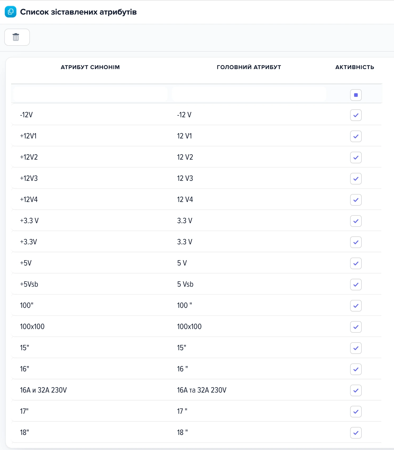Sort by Головний атрибут column header

click(x=249, y=67)
